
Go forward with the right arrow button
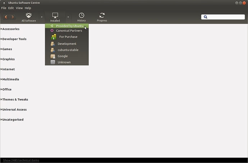[x=13, y=17]
